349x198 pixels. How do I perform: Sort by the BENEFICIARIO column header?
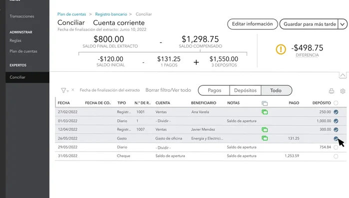(203, 103)
